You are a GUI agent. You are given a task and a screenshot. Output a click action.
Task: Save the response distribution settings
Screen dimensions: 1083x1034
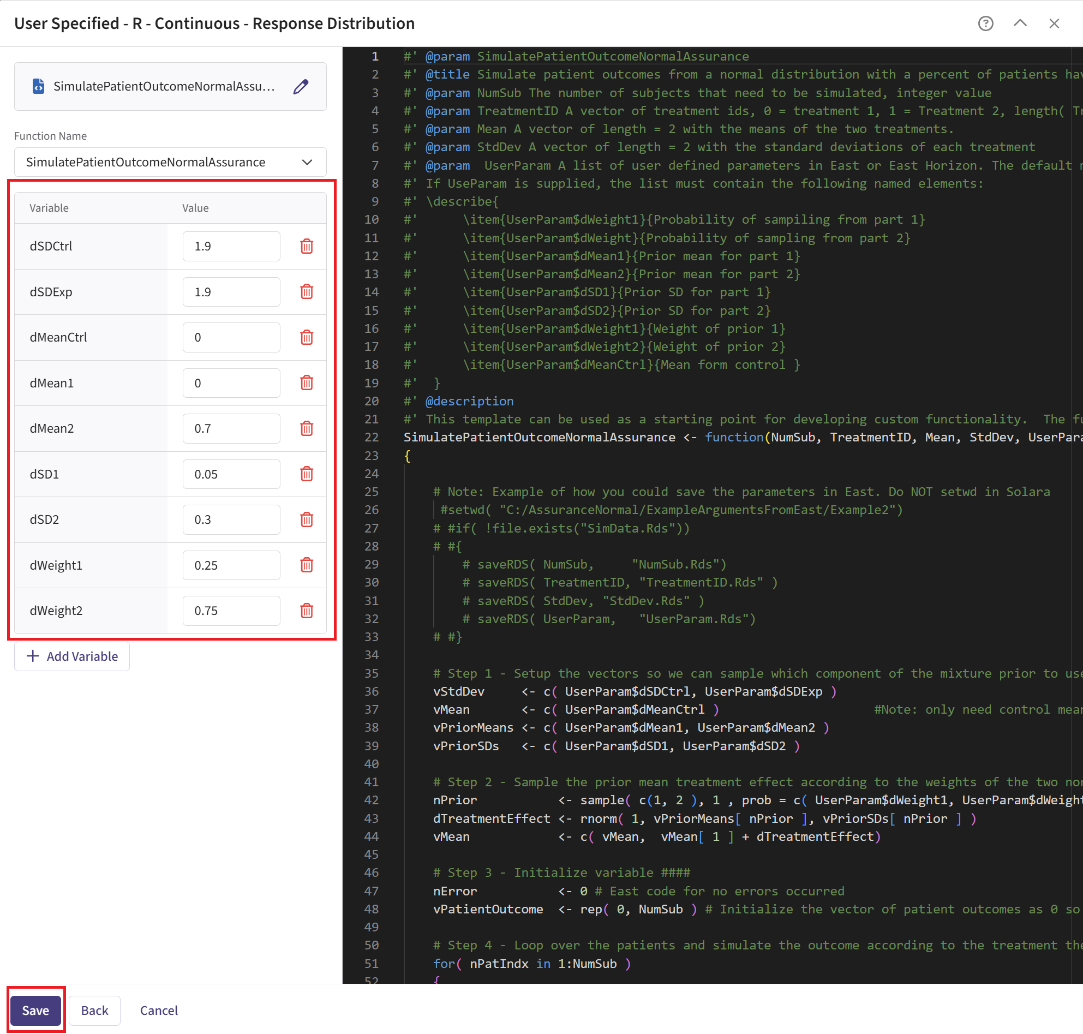(36, 1011)
